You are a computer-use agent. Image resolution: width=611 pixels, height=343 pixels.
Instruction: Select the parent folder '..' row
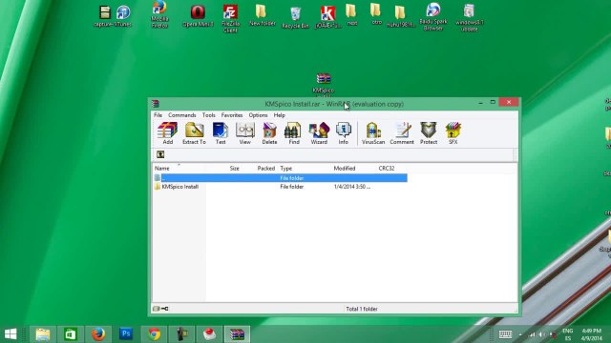pos(280,178)
